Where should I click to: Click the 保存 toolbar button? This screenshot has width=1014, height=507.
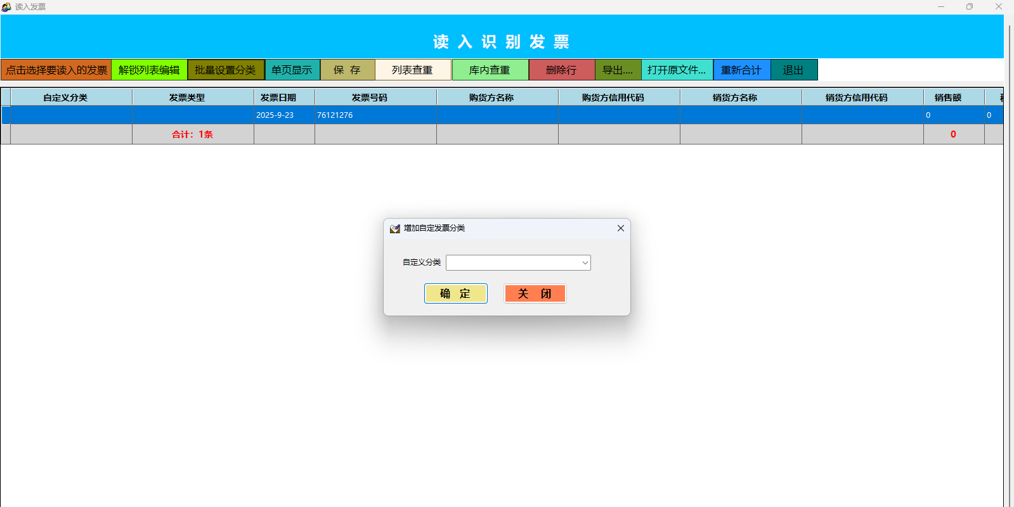pyautogui.click(x=348, y=70)
